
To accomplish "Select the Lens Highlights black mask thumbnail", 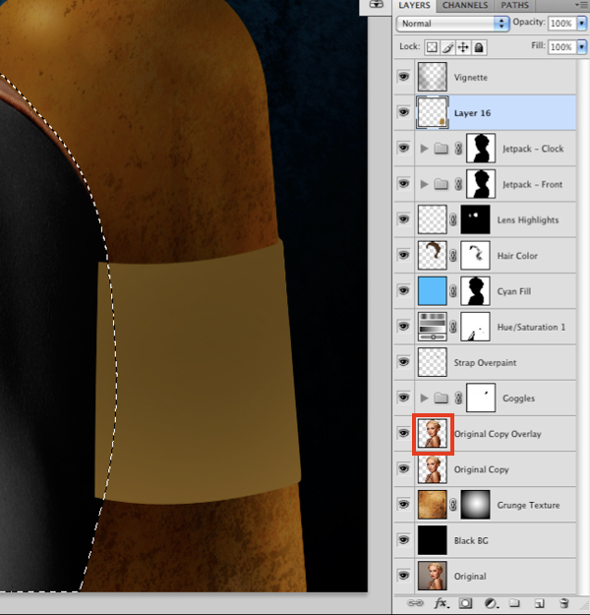I will coord(475,219).
